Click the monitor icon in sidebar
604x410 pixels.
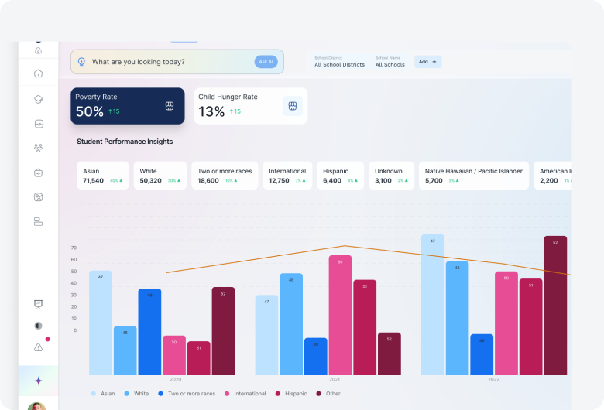coord(38,304)
